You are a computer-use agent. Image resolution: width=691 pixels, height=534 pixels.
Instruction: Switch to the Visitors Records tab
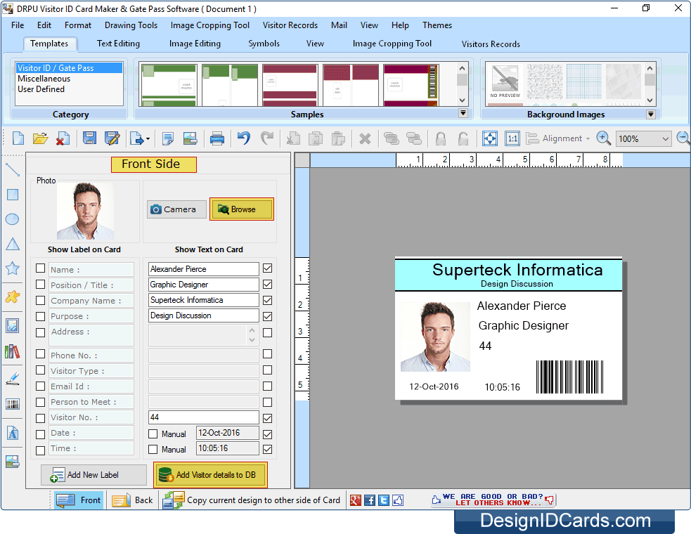[x=491, y=44]
